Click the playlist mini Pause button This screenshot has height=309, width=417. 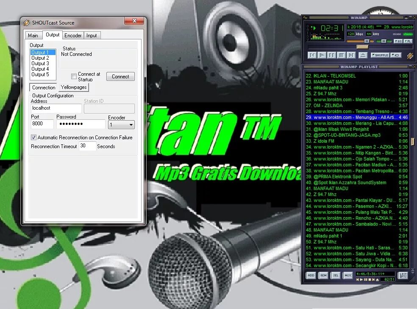pos(366,279)
